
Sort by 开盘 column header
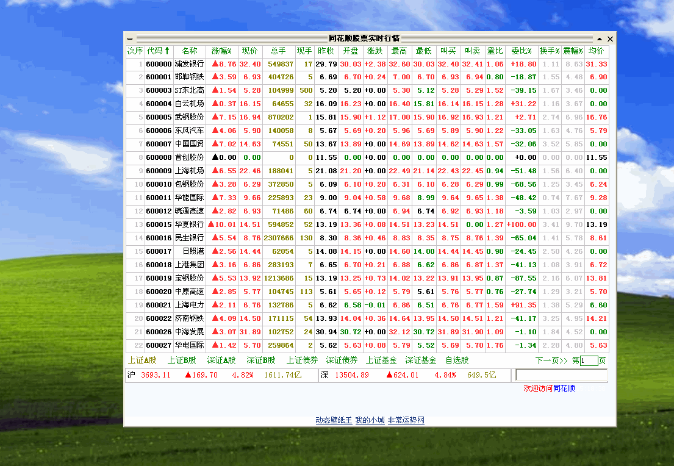[351, 51]
